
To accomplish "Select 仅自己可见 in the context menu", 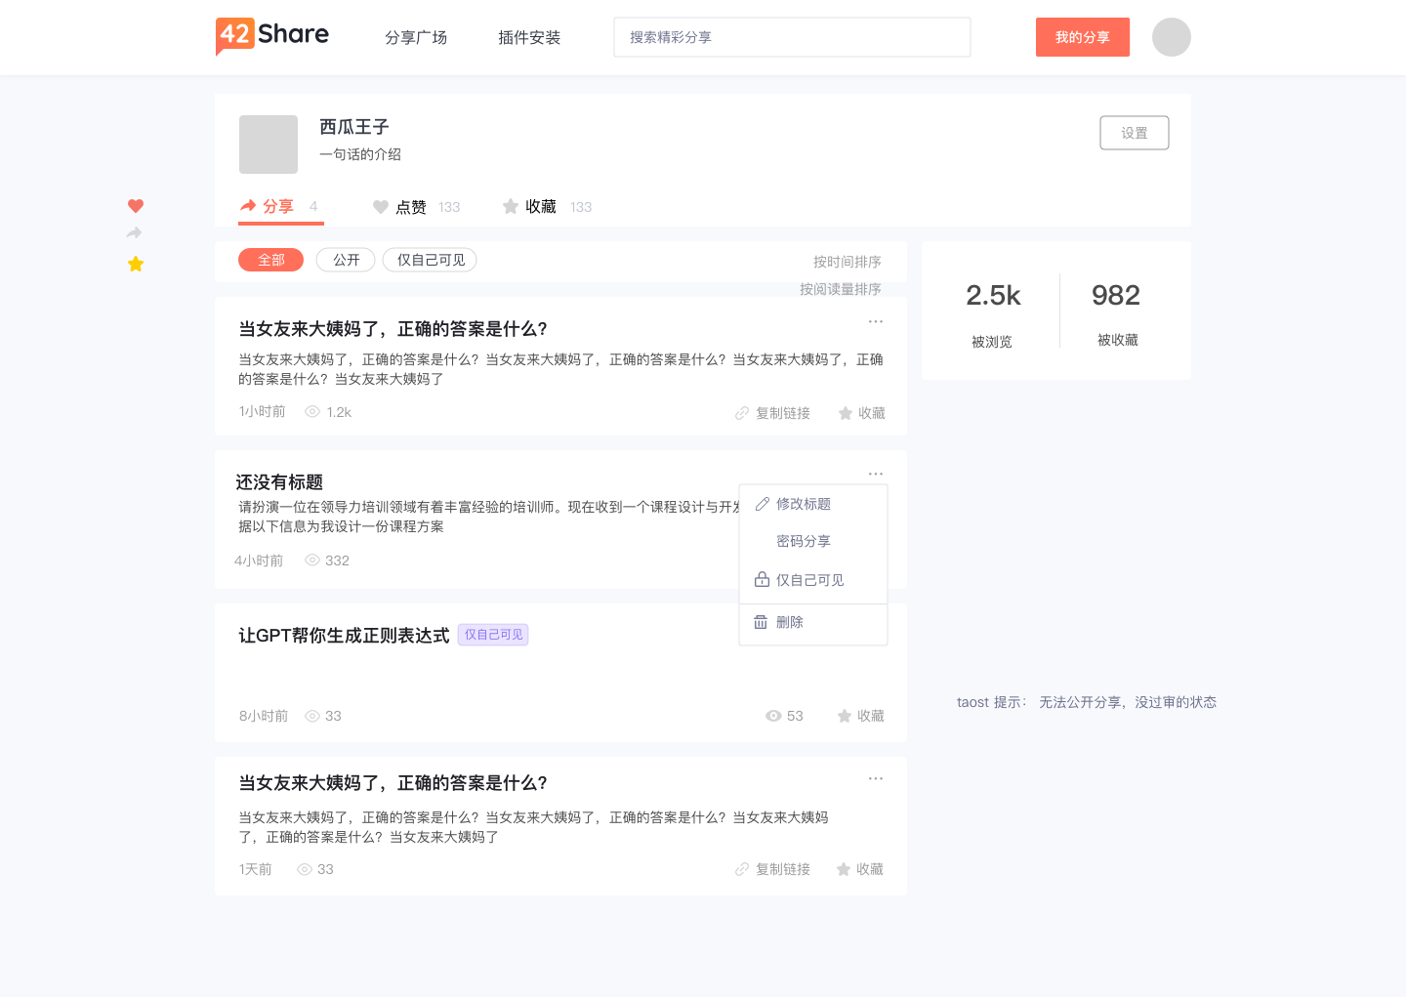I will click(813, 580).
